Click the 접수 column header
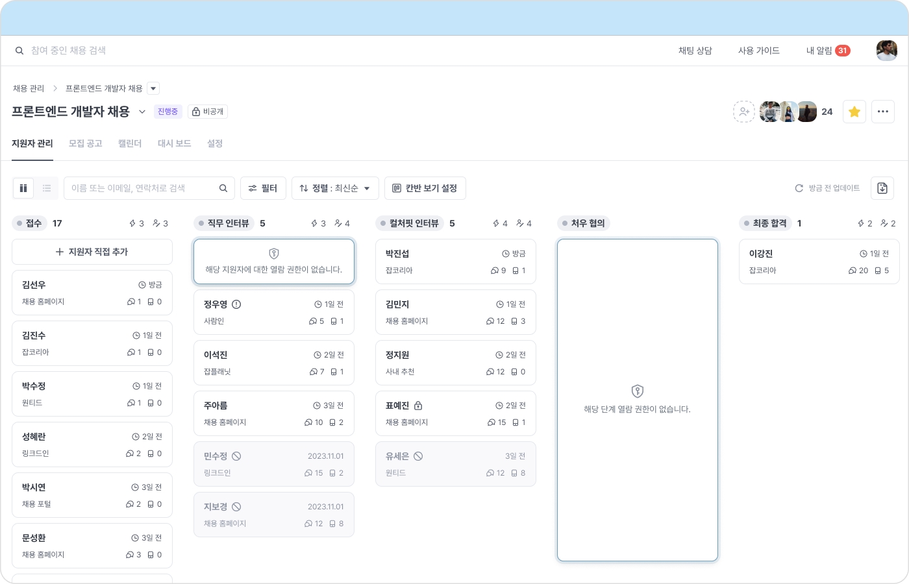 click(30, 223)
